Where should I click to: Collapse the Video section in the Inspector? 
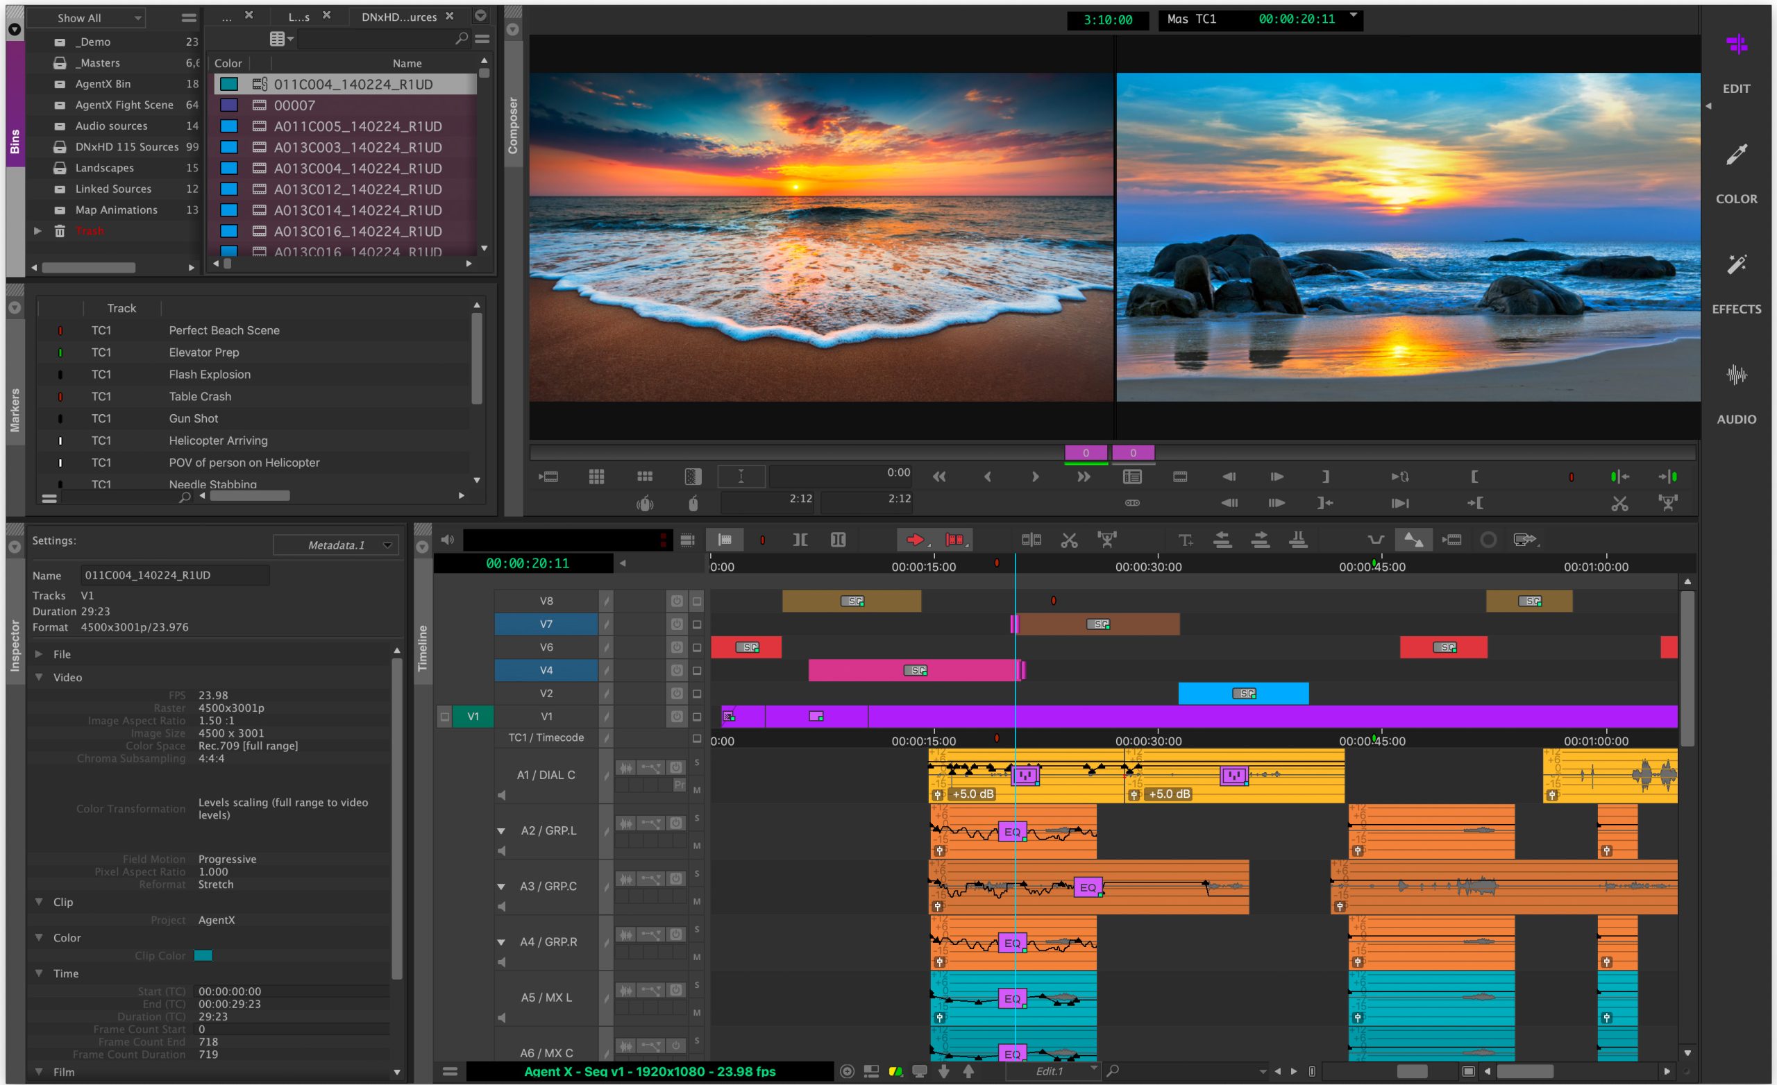pyautogui.click(x=40, y=677)
